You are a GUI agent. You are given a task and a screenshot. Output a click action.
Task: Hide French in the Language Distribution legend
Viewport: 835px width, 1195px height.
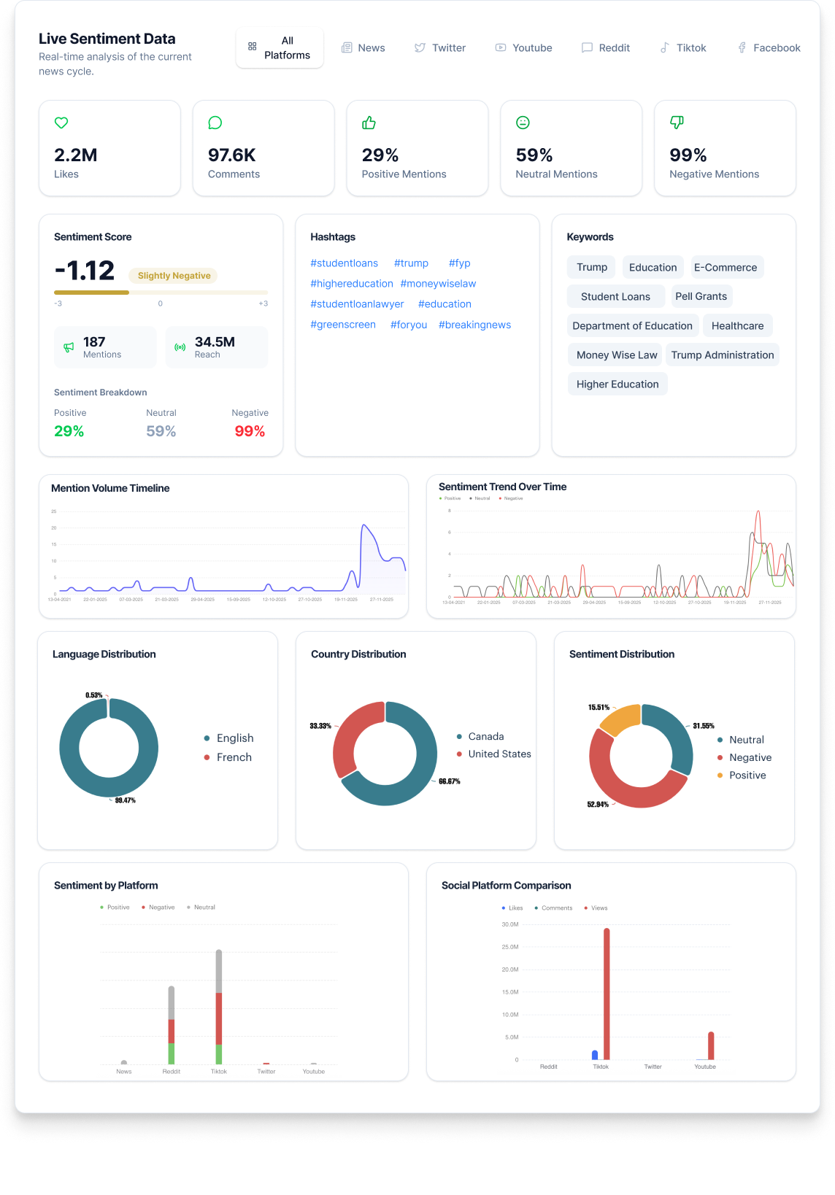pyautogui.click(x=234, y=757)
